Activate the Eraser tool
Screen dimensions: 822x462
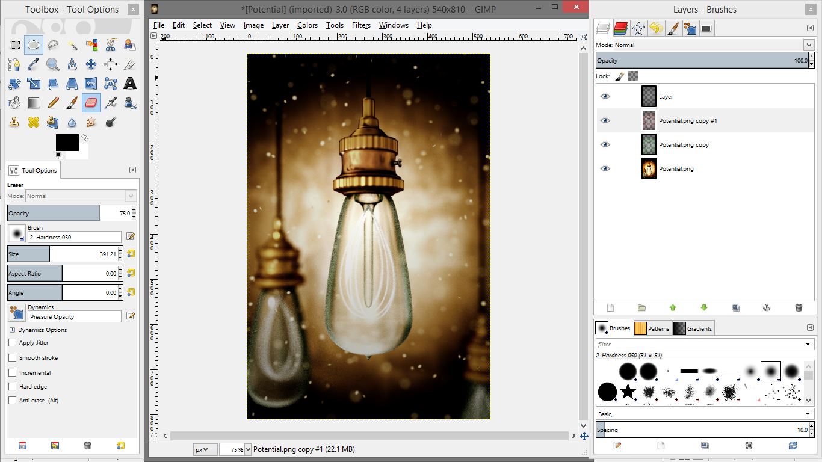91,103
